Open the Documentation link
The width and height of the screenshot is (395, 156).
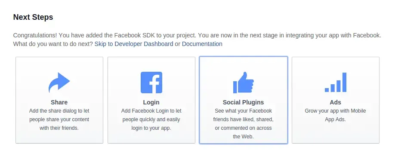coord(202,44)
